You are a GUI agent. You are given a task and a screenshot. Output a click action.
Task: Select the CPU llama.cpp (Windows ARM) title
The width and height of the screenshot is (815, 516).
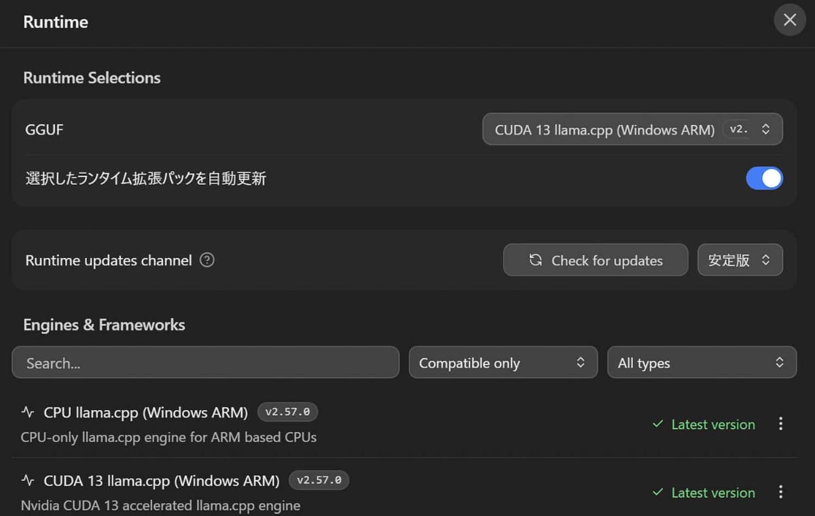tap(145, 412)
